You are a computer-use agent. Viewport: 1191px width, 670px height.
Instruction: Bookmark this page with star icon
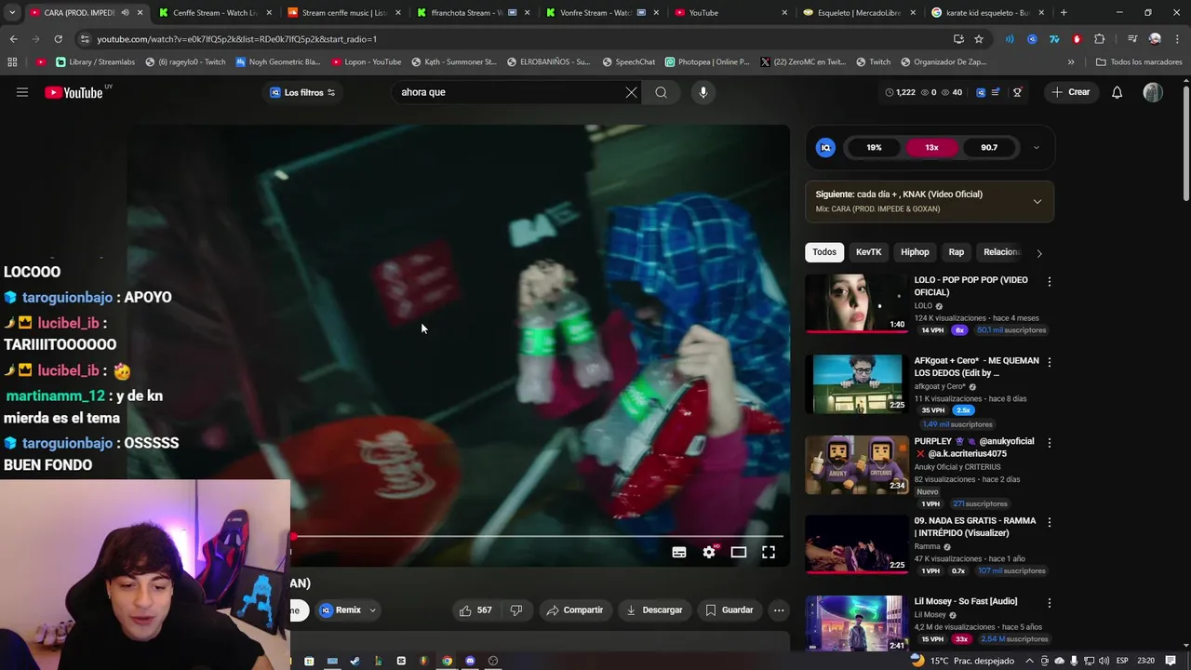[979, 39]
